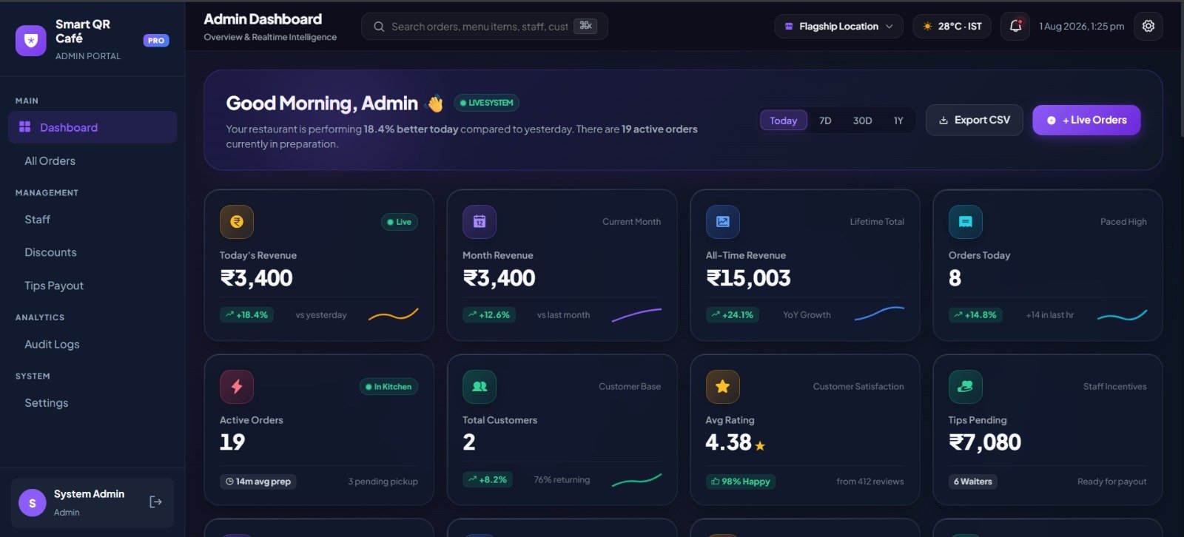This screenshot has height=537, width=1184.
Task: Switch time range to 30D
Action: click(862, 121)
